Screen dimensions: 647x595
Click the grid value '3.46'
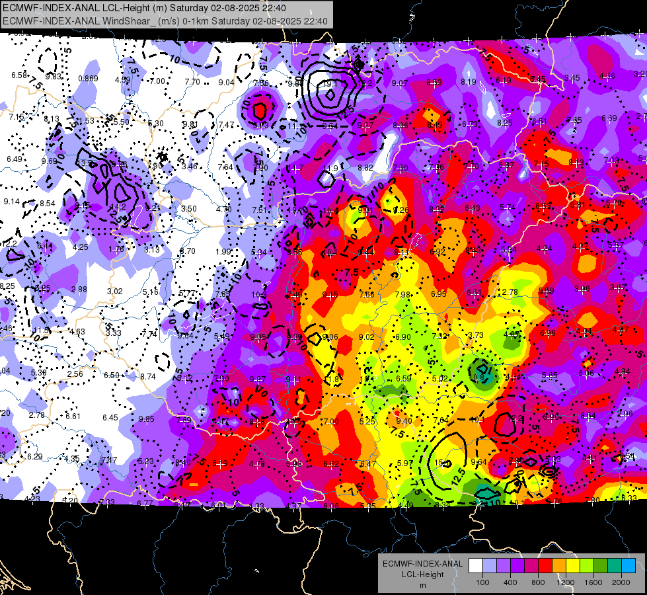pyautogui.click(x=190, y=167)
